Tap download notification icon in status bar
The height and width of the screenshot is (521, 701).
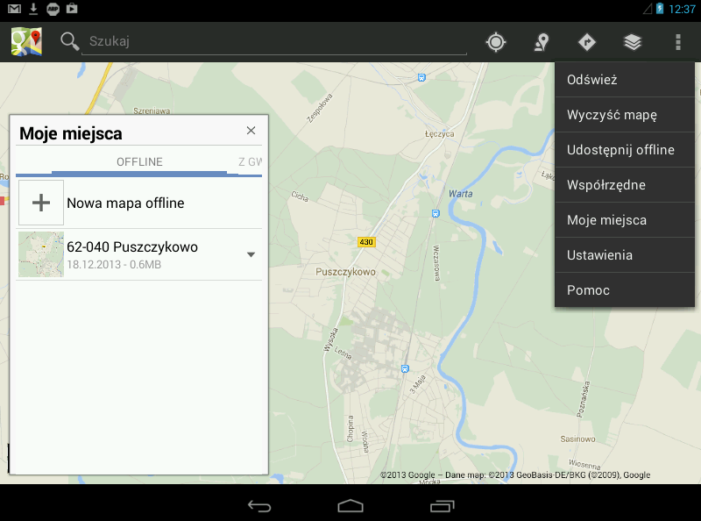[33, 9]
